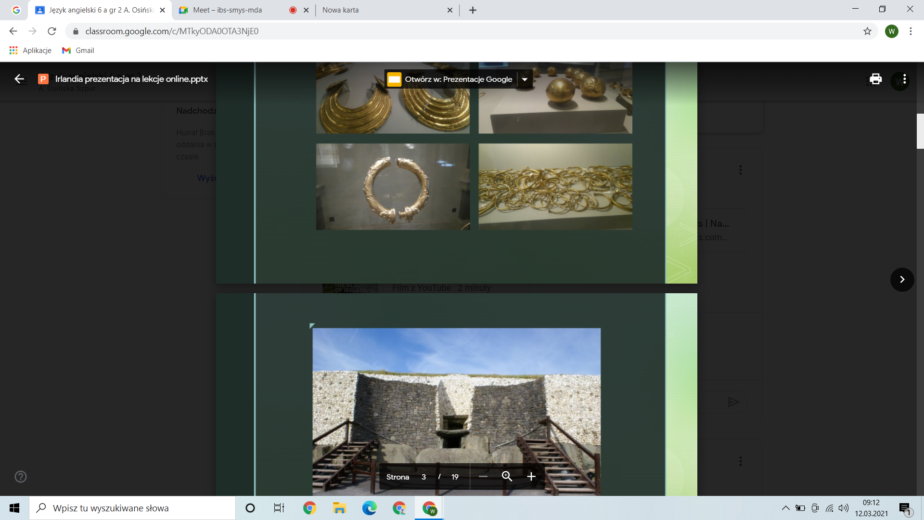Click zoom in plus icon
The height and width of the screenshot is (520, 924).
pyautogui.click(x=531, y=477)
